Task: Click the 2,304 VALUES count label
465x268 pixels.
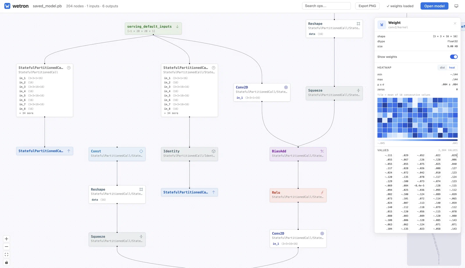Action: 448,150
